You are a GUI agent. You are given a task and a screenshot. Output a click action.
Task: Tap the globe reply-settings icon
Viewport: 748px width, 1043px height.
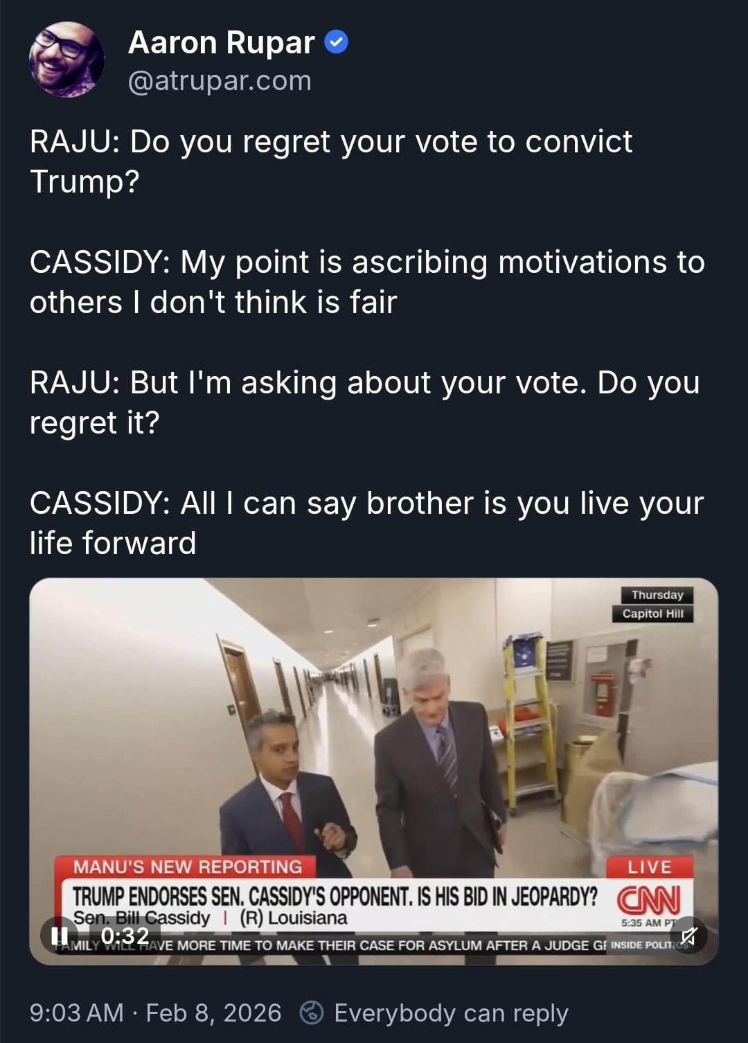312,1013
